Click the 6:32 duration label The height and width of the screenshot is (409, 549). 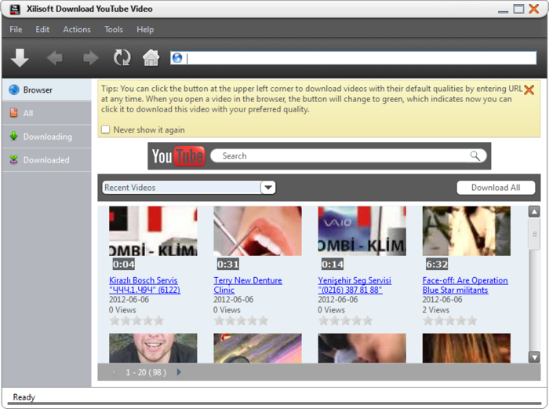pos(437,265)
